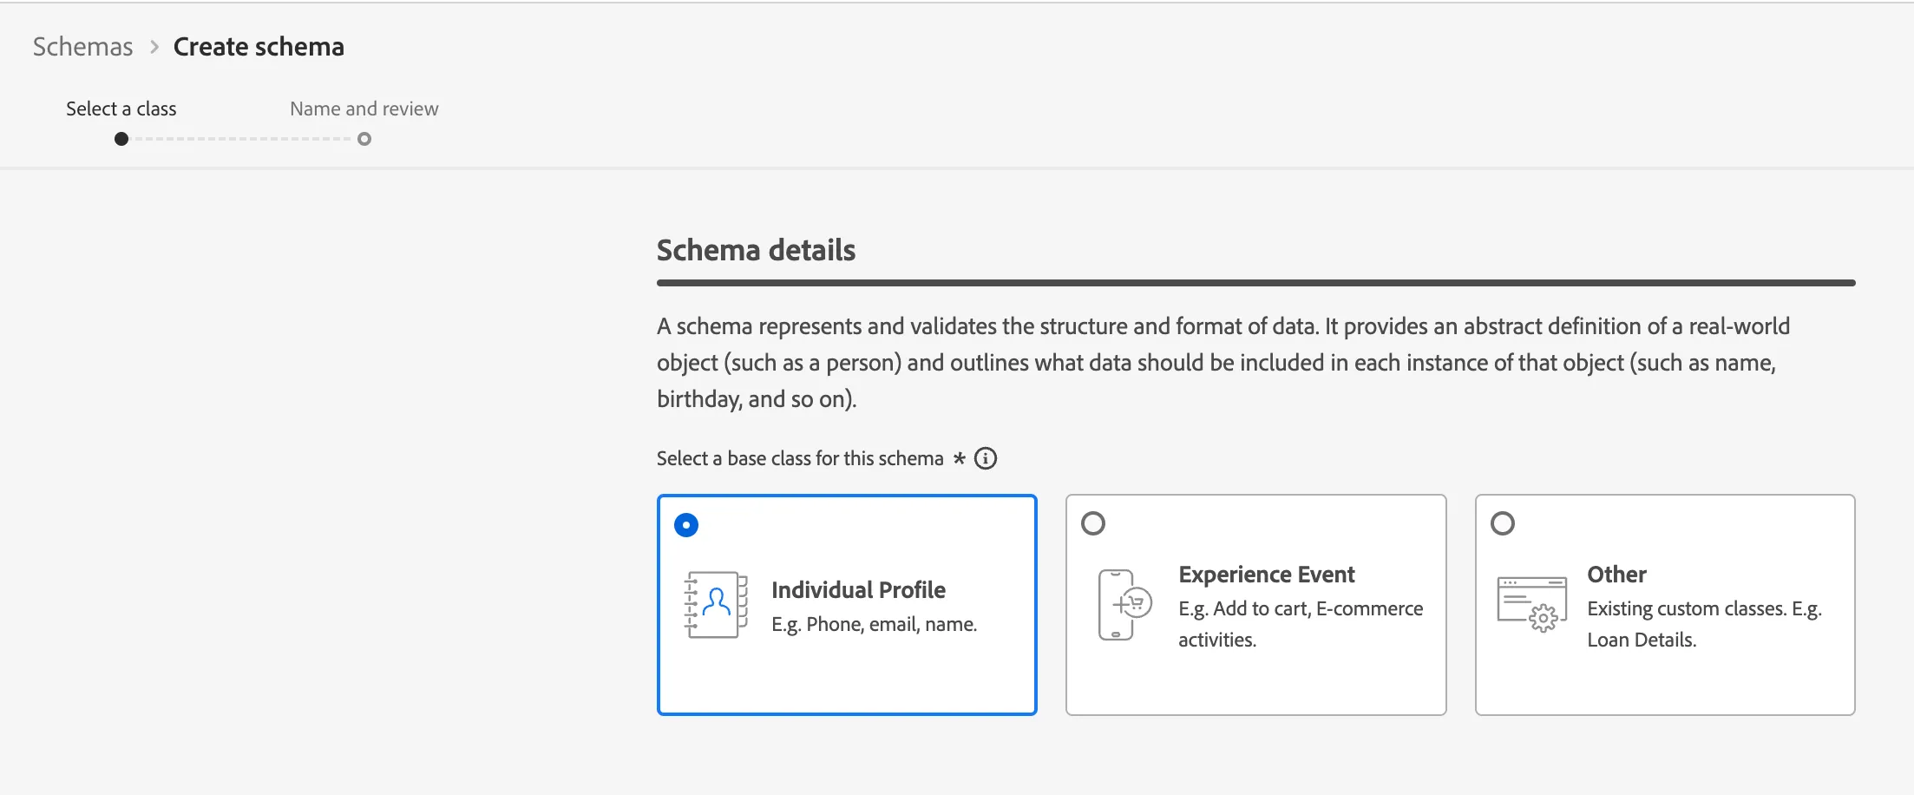Click the info icon beside base class label

[986, 458]
